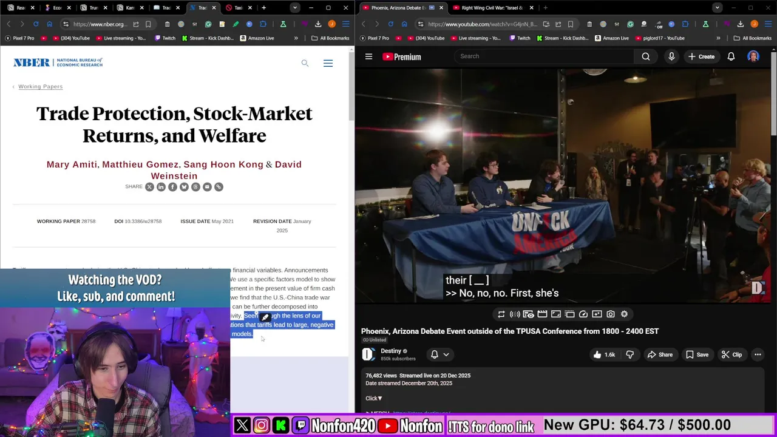Viewport: 777px width, 437px height.
Task: Like the video with 1.6k likes
Action: 605,354
